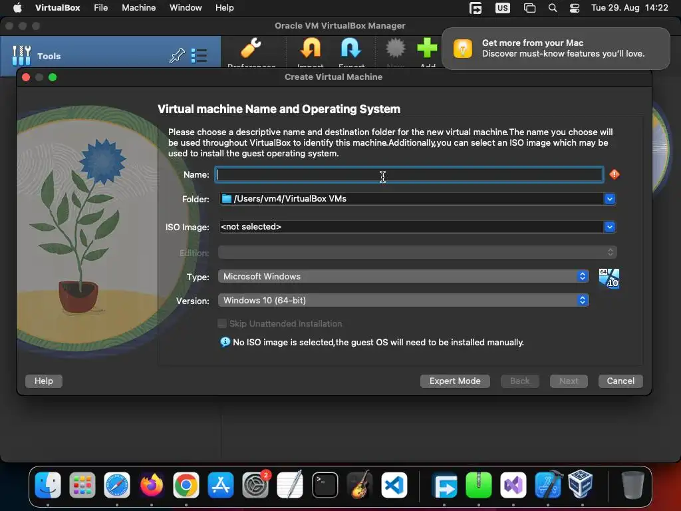Click into the Name text field
681x511 pixels.
pos(409,175)
